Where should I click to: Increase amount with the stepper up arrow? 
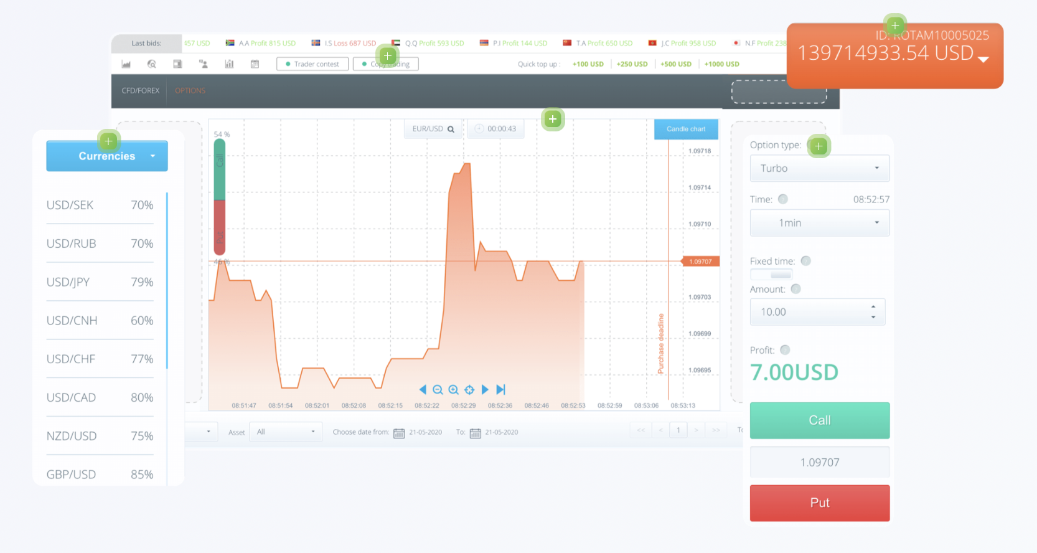coord(873,307)
